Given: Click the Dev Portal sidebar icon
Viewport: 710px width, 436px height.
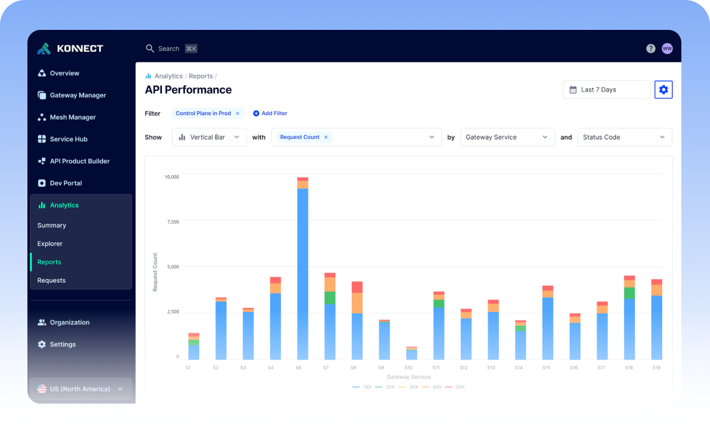Looking at the screenshot, I should pyautogui.click(x=42, y=183).
